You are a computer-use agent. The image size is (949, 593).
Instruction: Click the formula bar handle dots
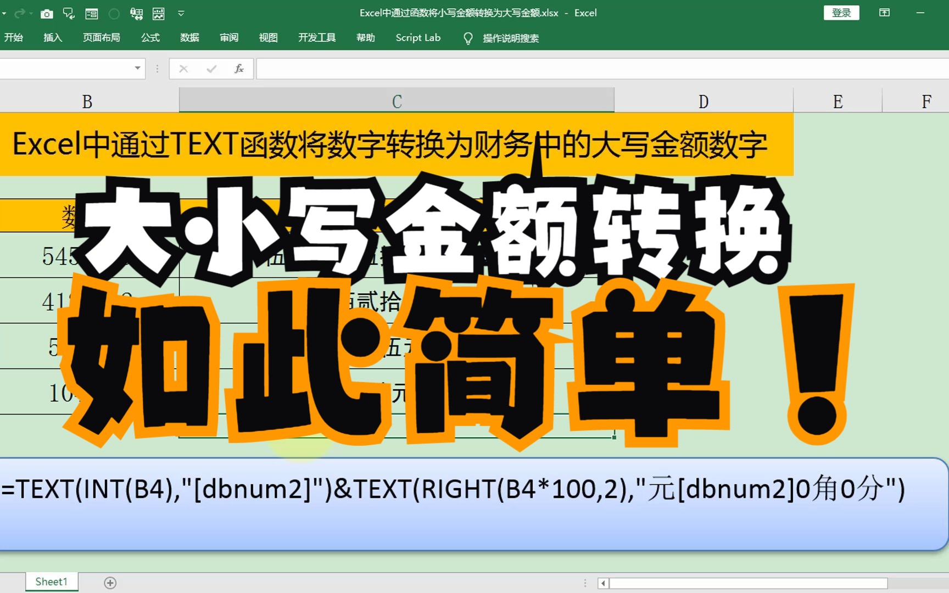[157, 69]
